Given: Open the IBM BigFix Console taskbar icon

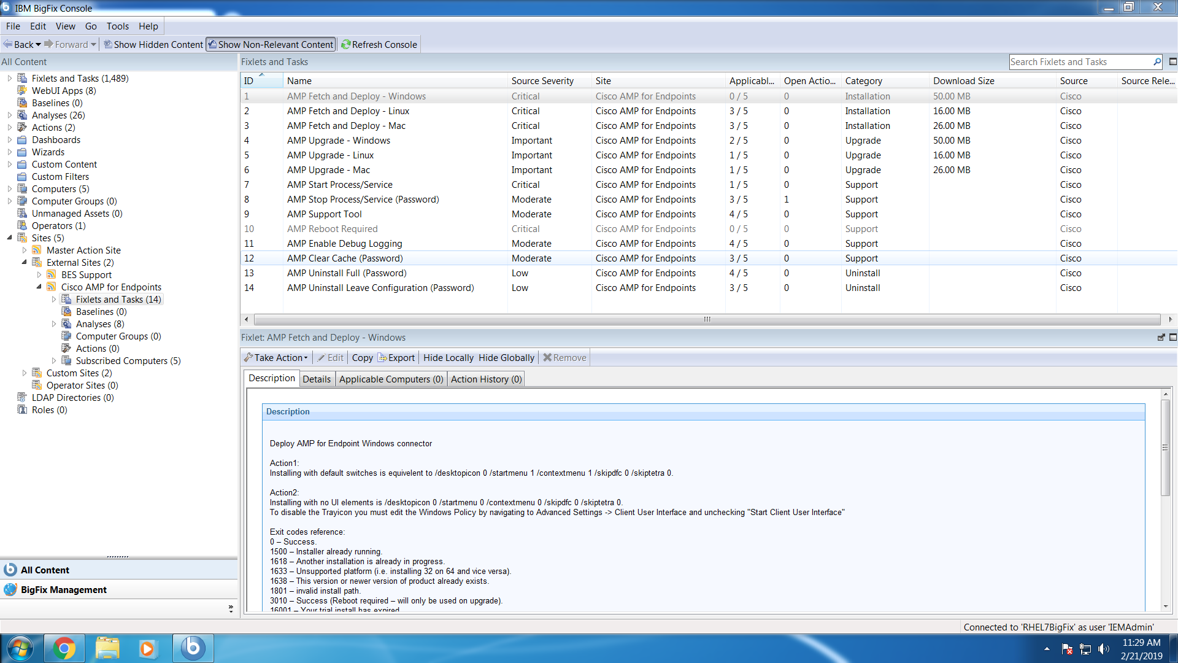Looking at the screenshot, I should click(x=193, y=648).
